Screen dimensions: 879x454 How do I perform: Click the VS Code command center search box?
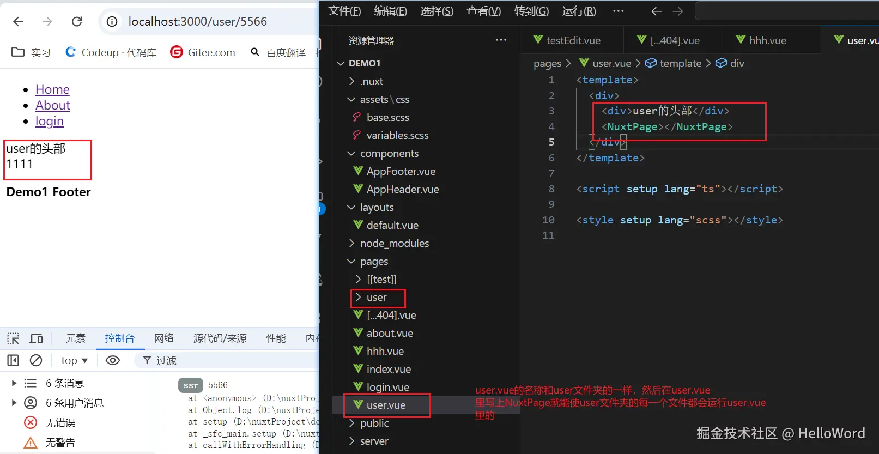pos(787,11)
